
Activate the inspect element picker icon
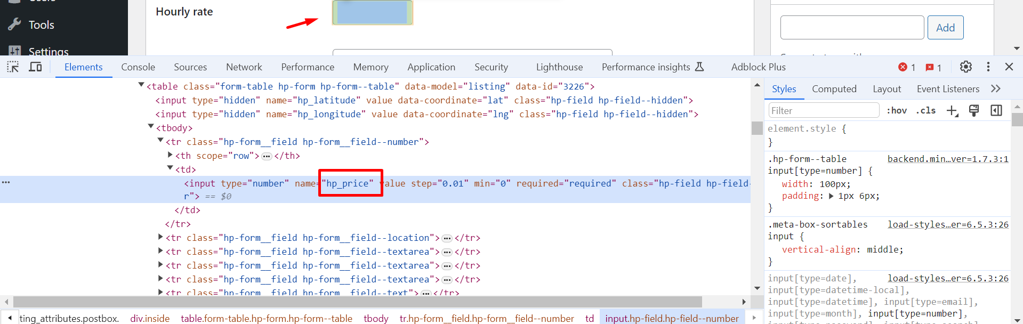[x=13, y=67]
